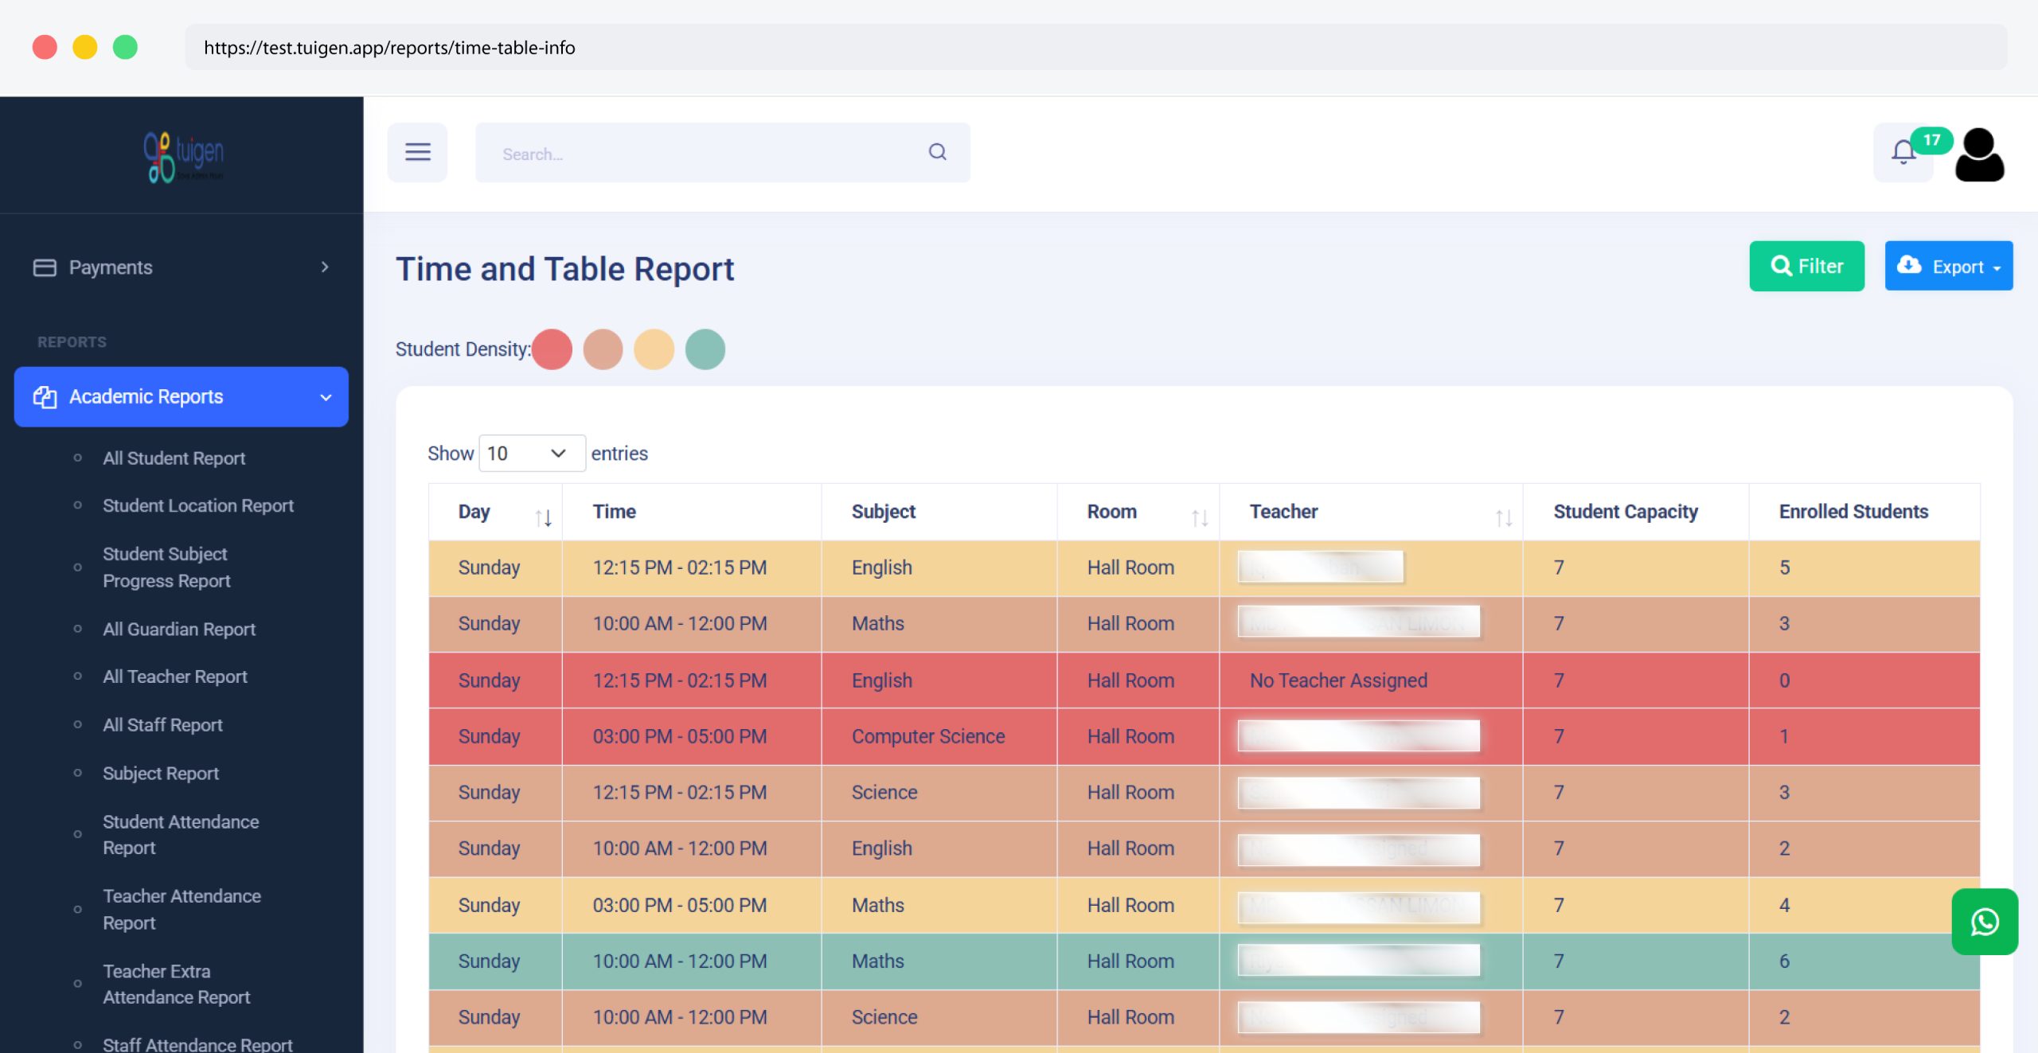Click the Payments card icon in sidebar
2038x1053 pixels.
[45, 267]
